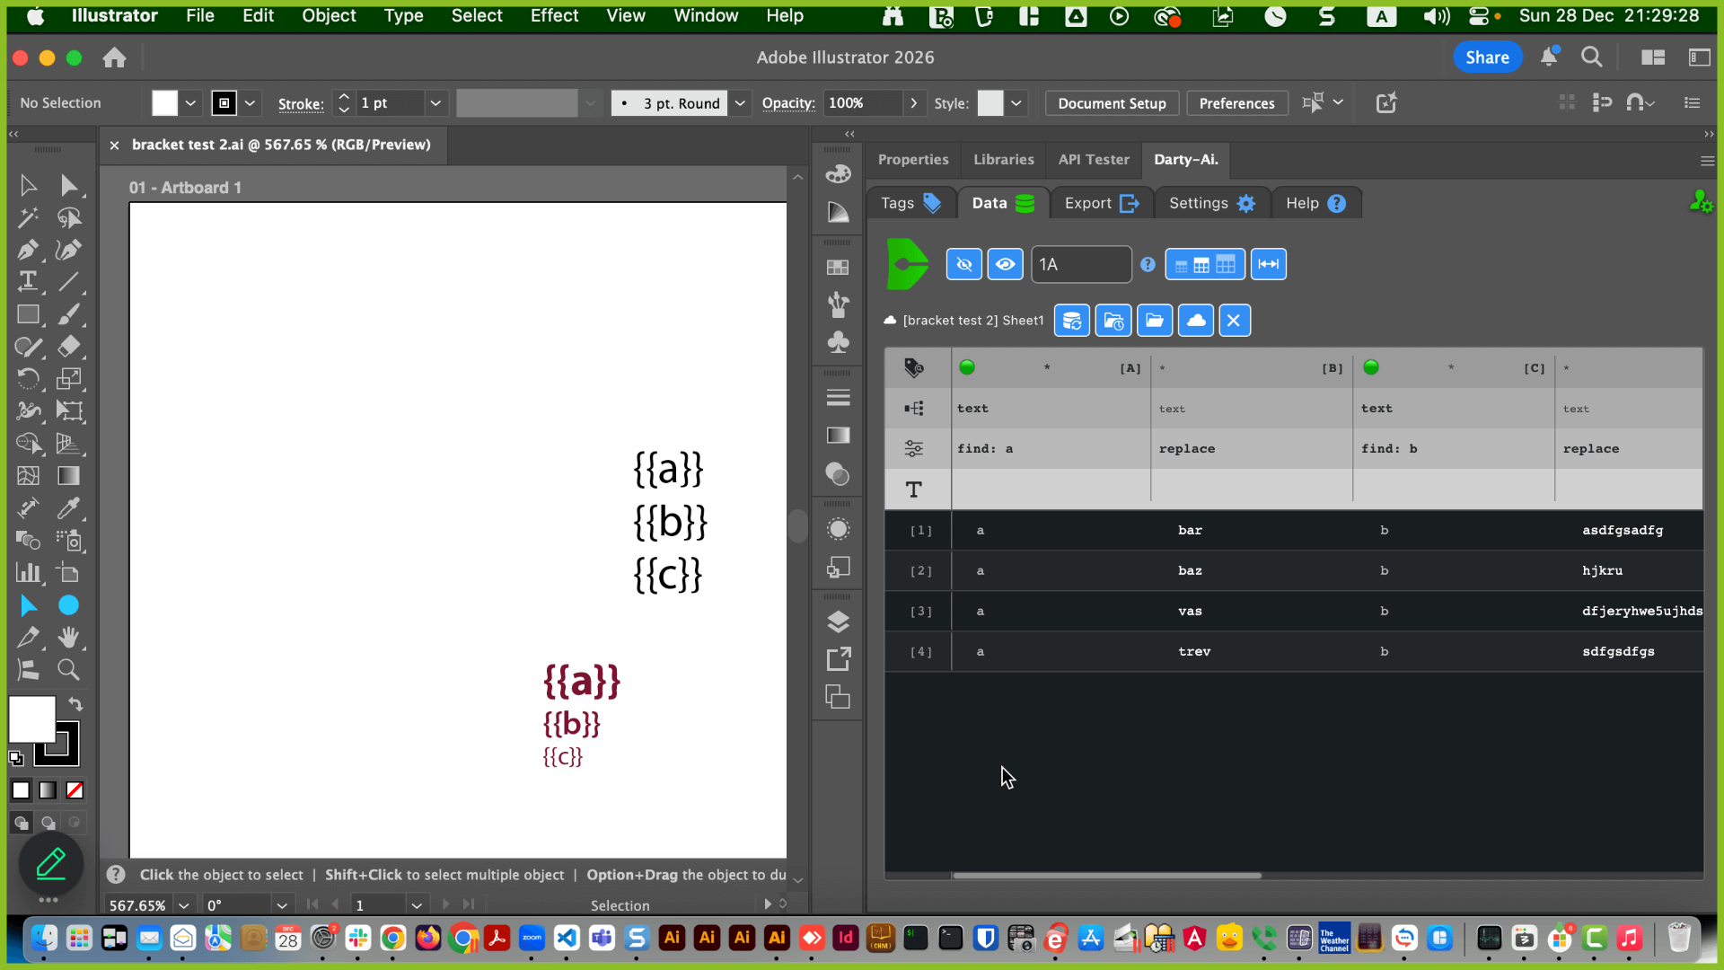1724x970 pixels.
Task: Open the stroke weight dropdown arrow
Action: point(435,103)
